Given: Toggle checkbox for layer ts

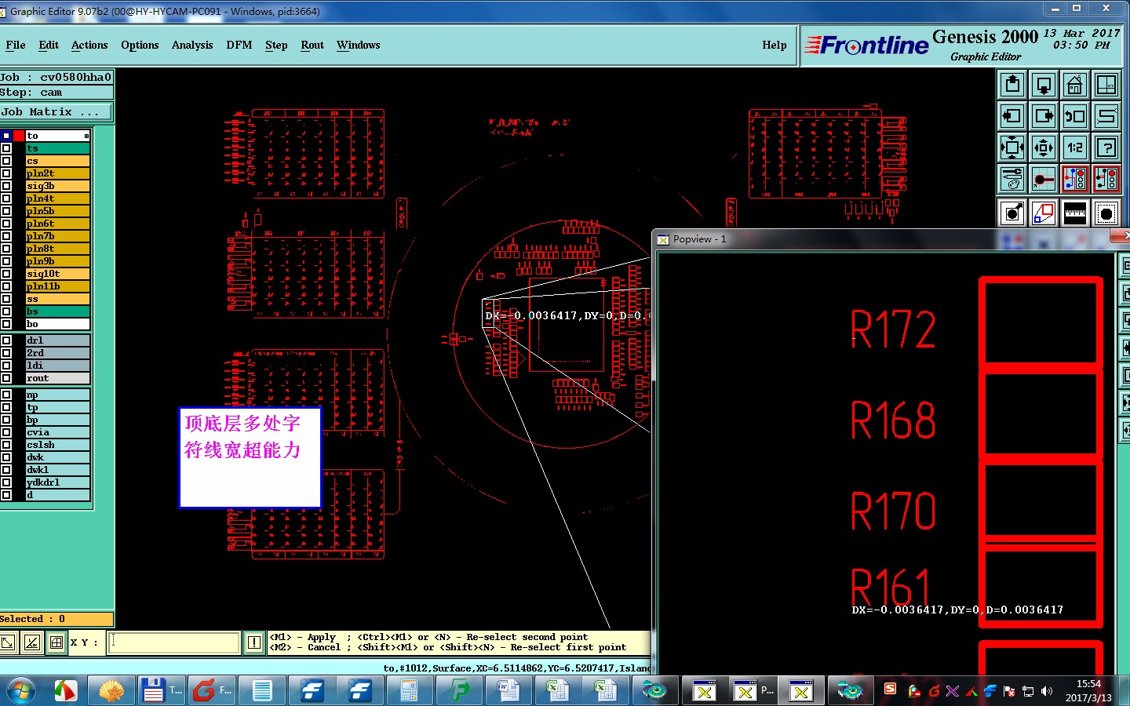Looking at the screenshot, I should point(6,148).
